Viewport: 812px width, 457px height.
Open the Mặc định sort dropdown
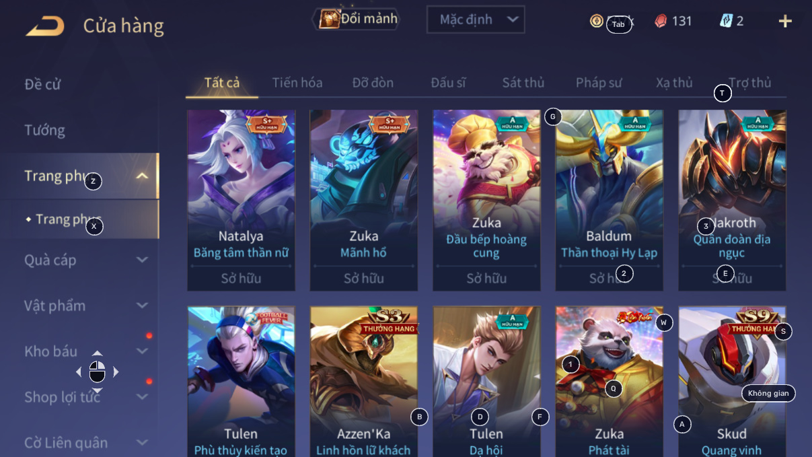[x=476, y=20]
